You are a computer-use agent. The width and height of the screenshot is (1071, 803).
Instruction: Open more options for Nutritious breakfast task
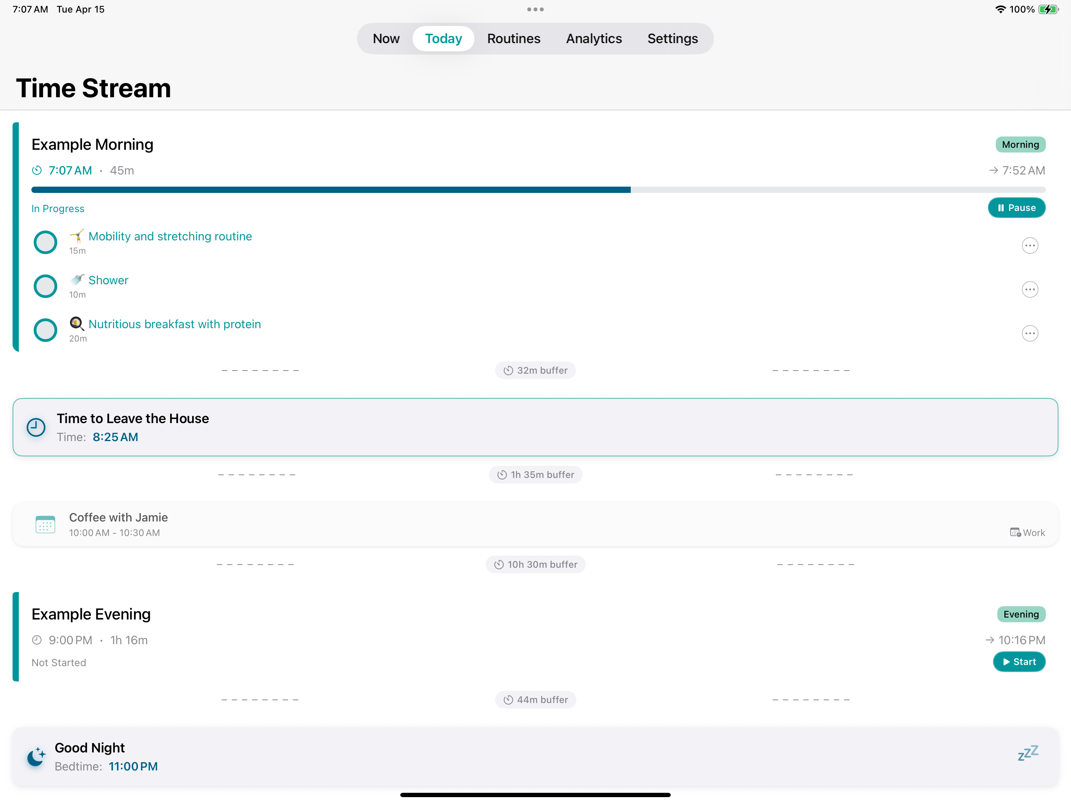tap(1029, 333)
